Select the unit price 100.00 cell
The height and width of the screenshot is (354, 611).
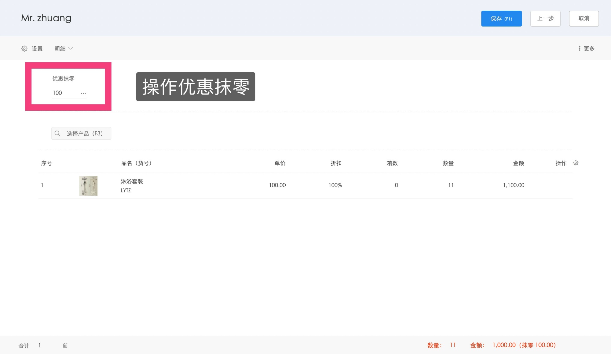pos(277,185)
